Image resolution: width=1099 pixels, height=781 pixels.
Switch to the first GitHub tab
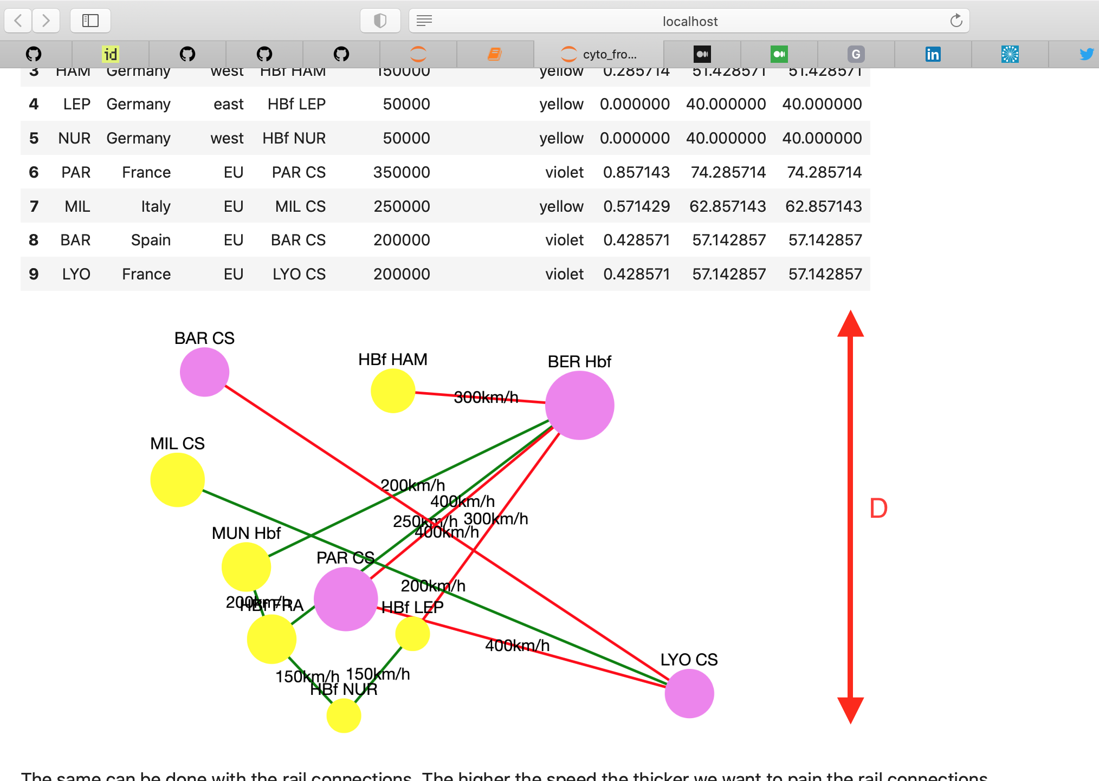tap(33, 54)
